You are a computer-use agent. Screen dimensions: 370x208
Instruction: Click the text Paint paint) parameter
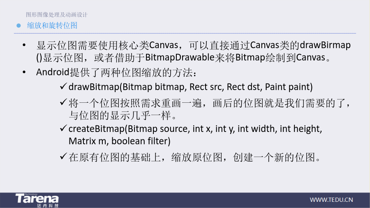(289, 87)
